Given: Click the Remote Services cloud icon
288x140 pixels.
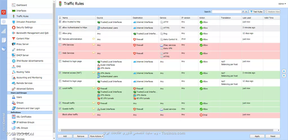Looking at the screenshot, I should pos(13,83).
